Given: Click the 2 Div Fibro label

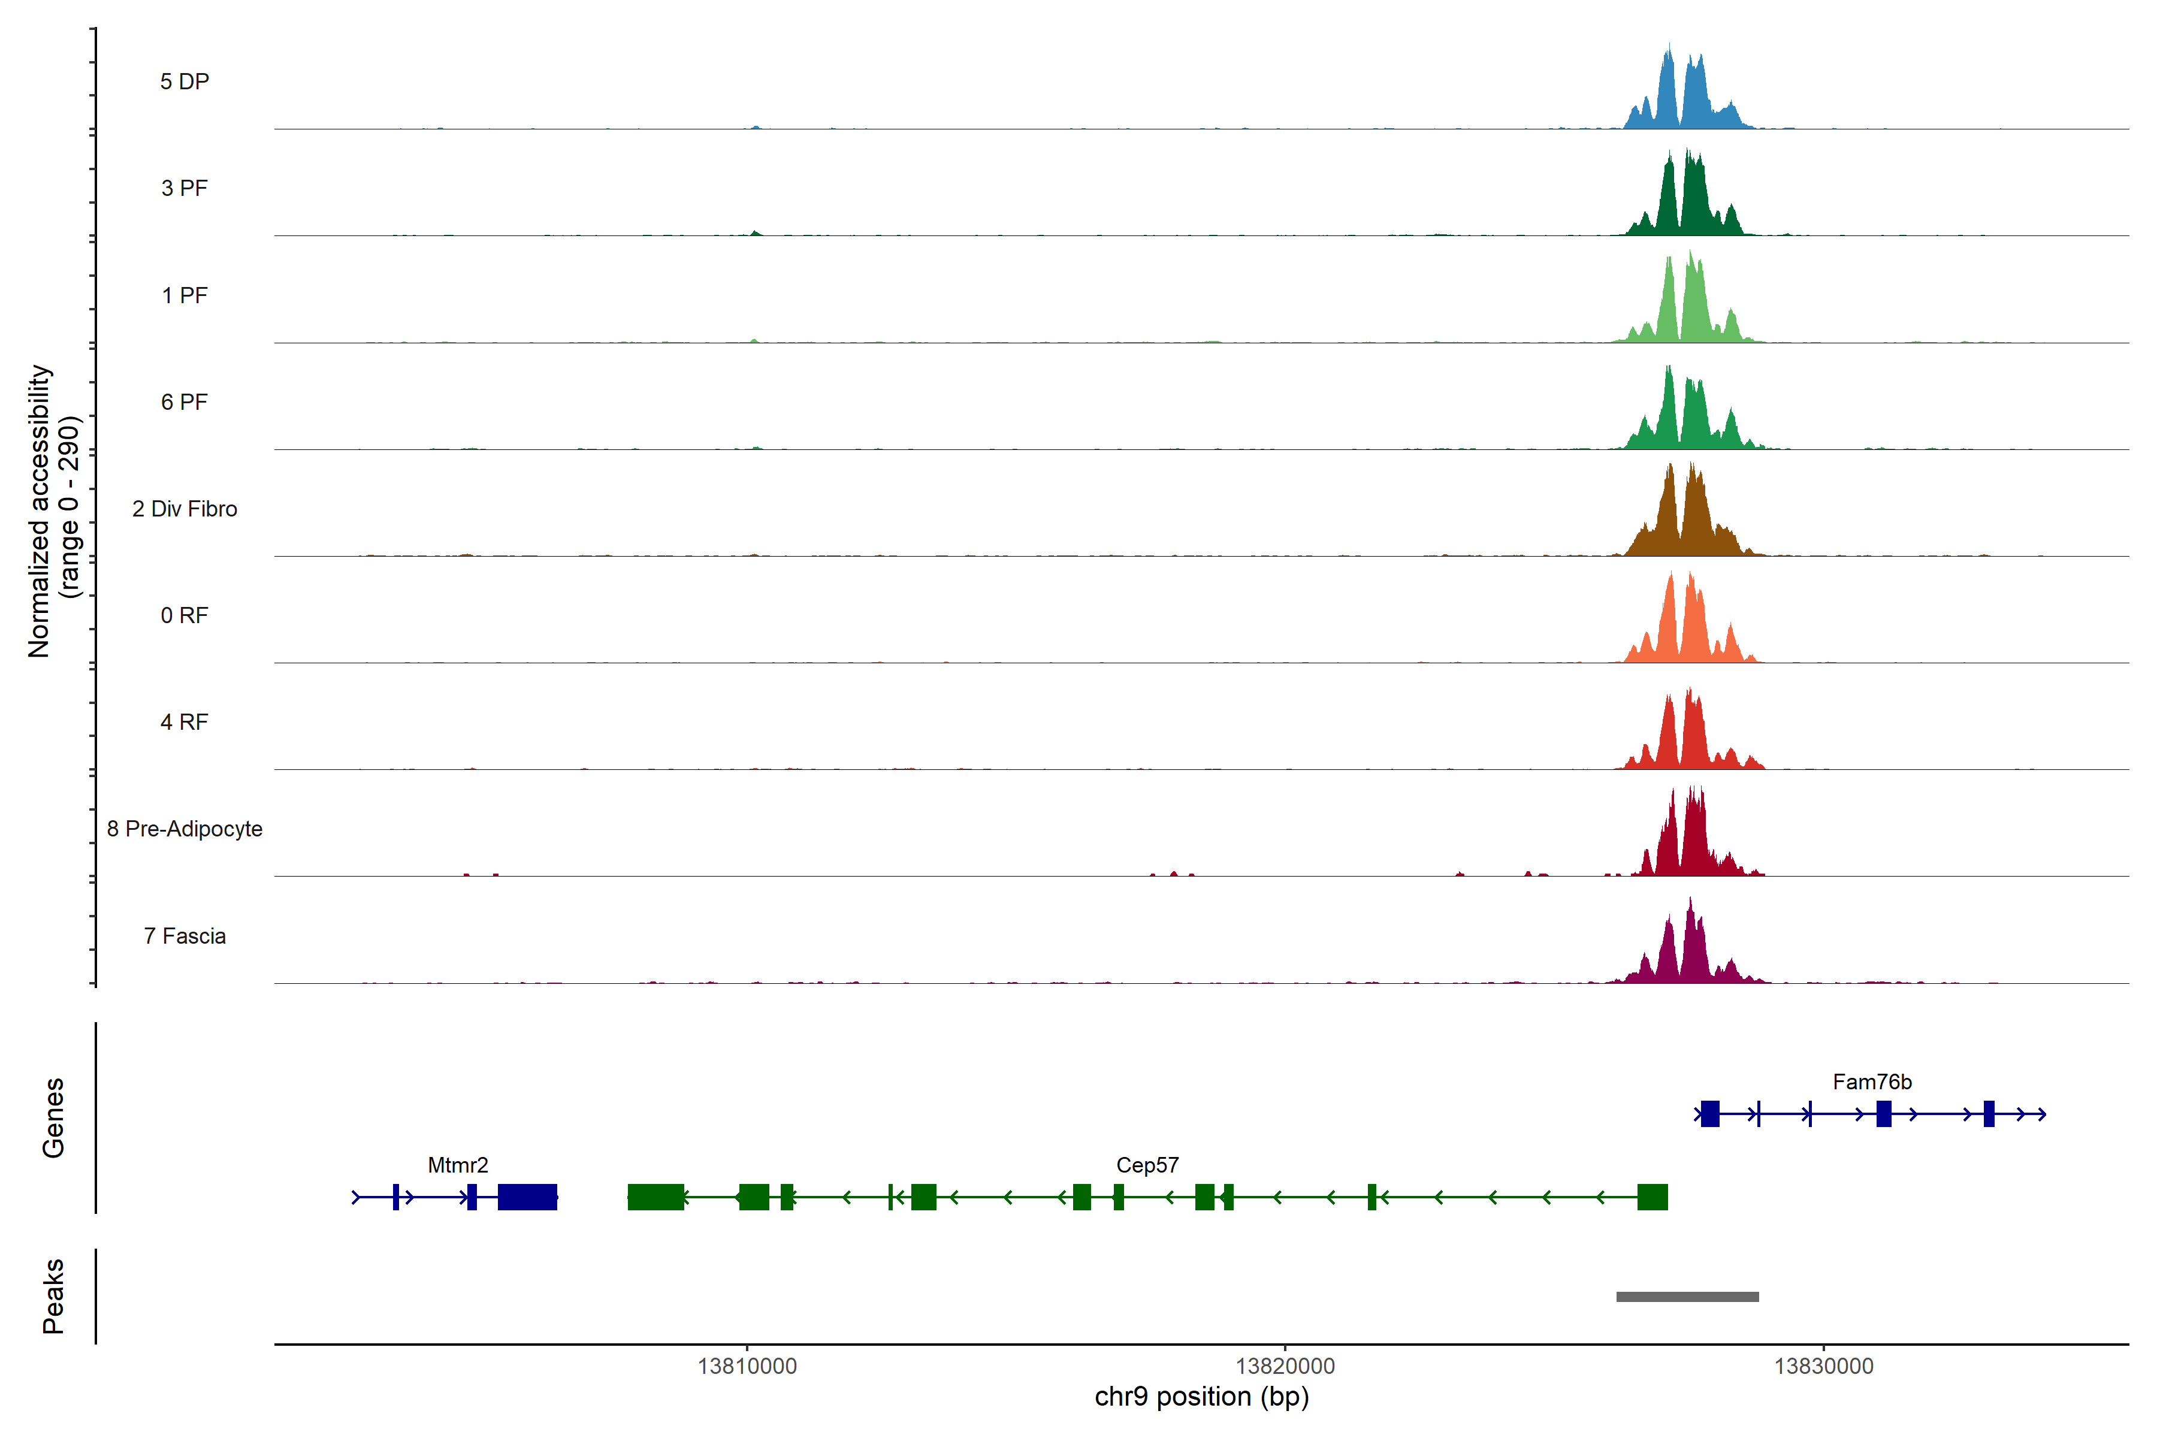Looking at the screenshot, I should (185, 509).
